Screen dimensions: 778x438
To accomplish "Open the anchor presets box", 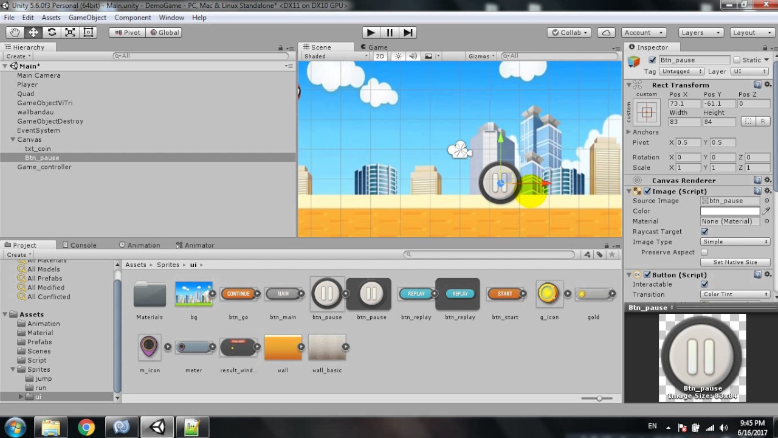I will (646, 113).
